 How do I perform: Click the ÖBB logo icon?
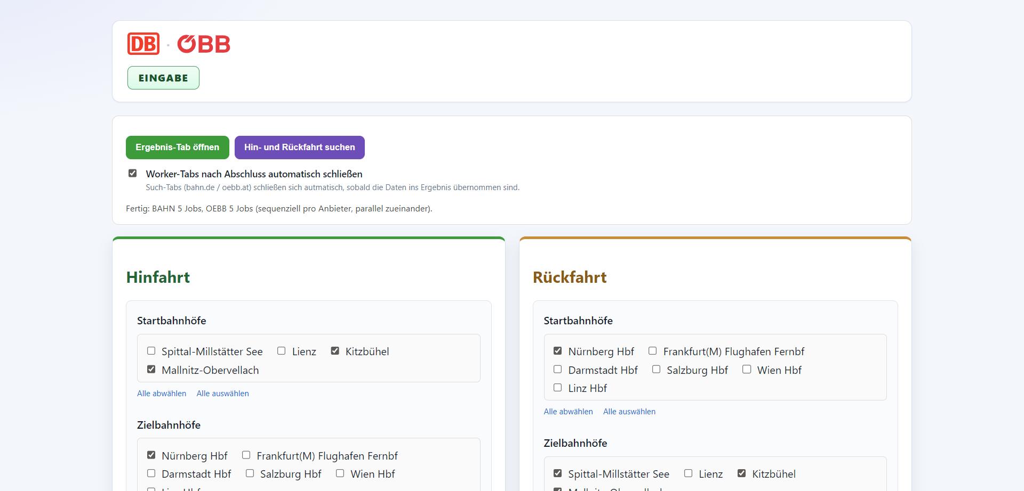pyautogui.click(x=204, y=44)
